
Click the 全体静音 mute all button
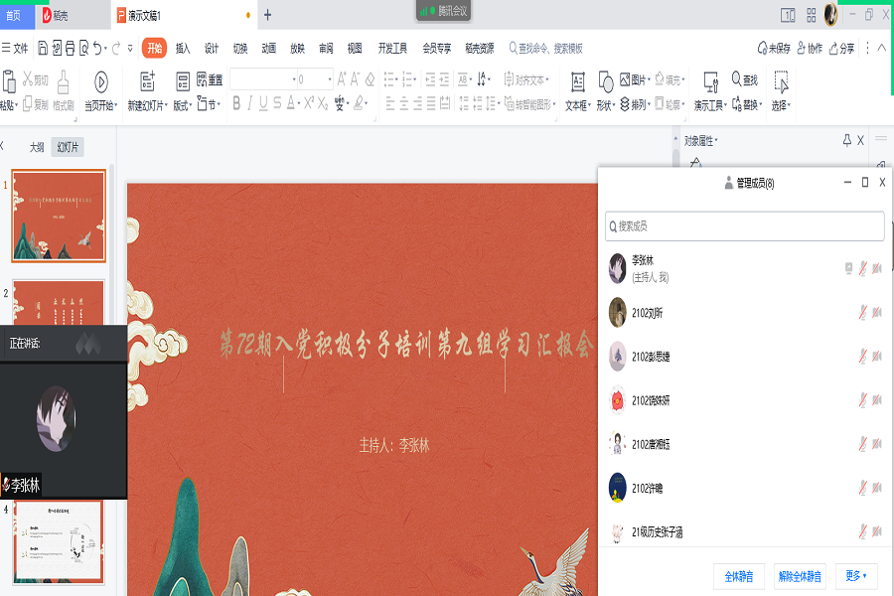[x=737, y=576]
